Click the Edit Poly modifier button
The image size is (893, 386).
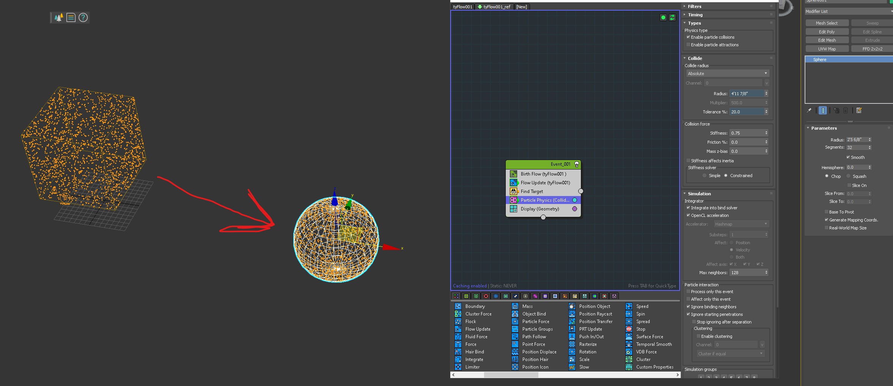tap(827, 32)
